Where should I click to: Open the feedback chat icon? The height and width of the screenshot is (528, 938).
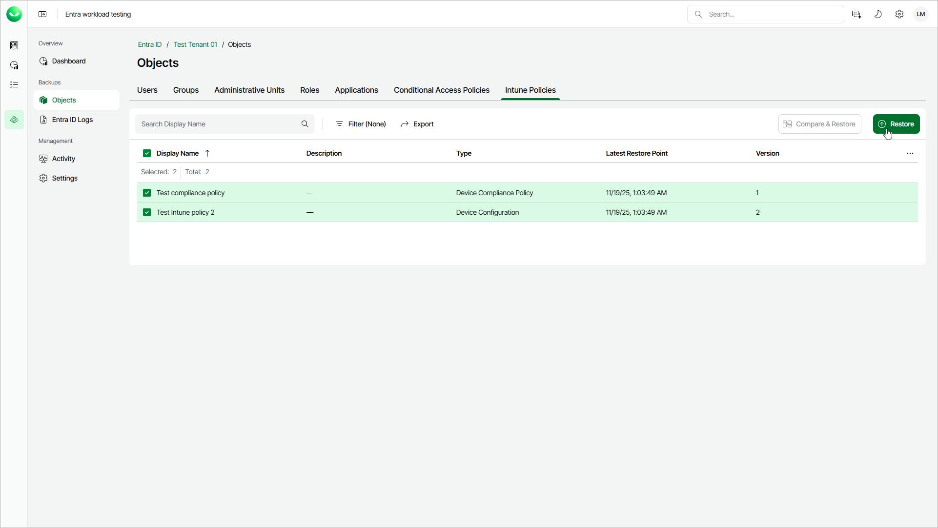coord(856,14)
